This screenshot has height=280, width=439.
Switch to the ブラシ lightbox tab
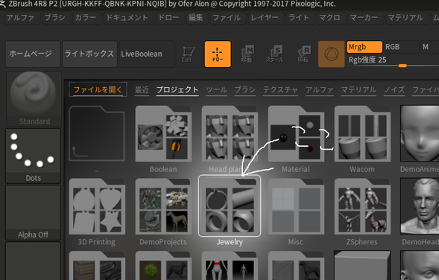click(245, 90)
